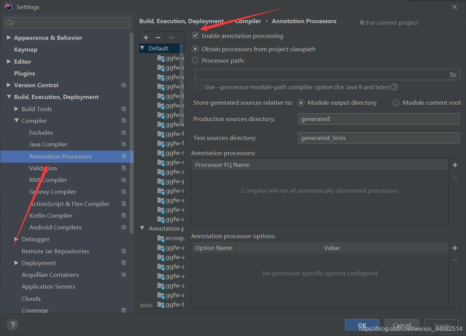Add an annotation processor option row

tap(455, 248)
